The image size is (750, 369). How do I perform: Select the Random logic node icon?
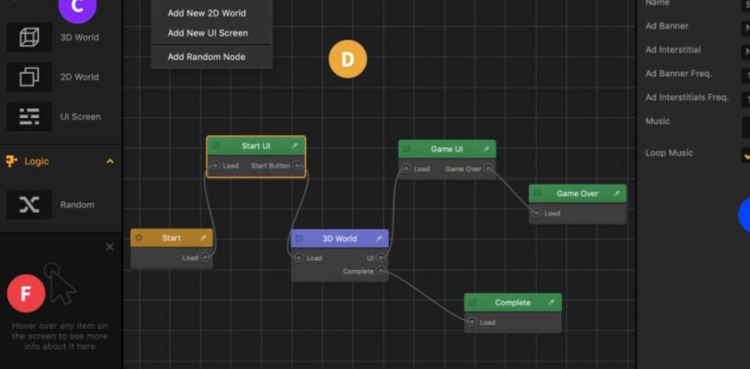[29, 204]
